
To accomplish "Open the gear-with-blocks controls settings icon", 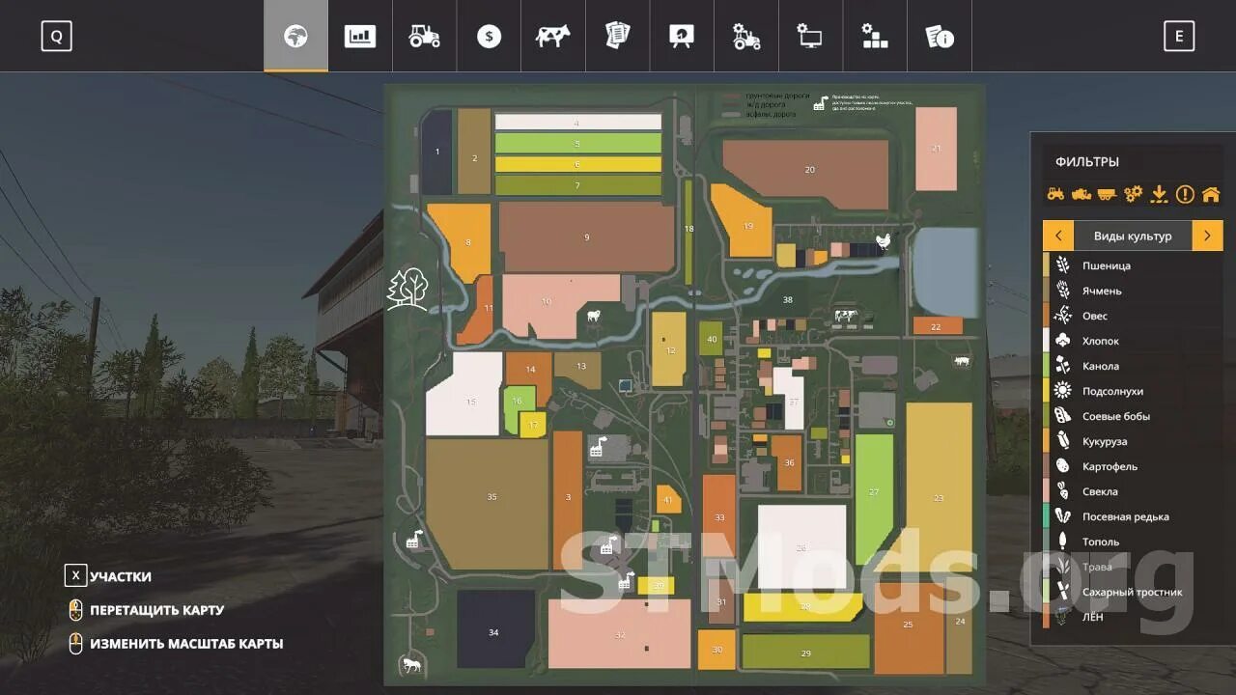I will pyautogui.click(x=875, y=37).
